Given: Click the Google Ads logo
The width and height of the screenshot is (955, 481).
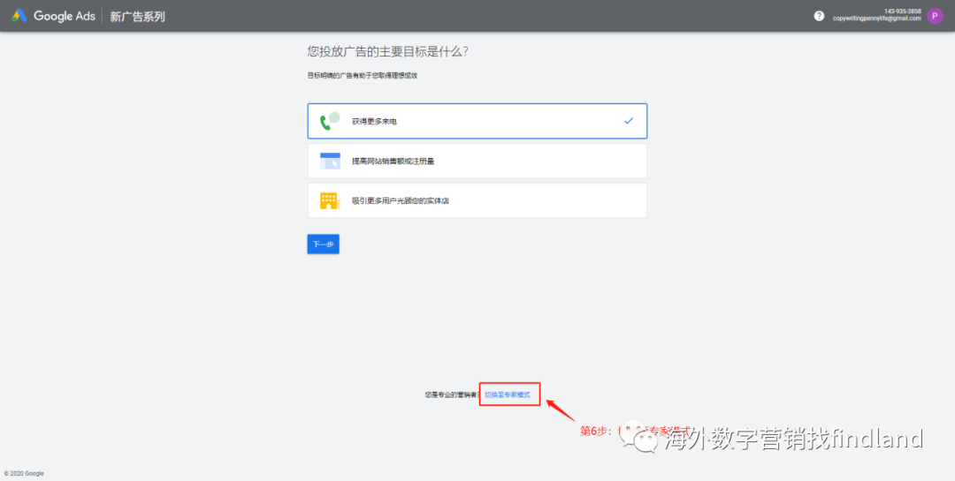Looking at the screenshot, I should (x=54, y=17).
